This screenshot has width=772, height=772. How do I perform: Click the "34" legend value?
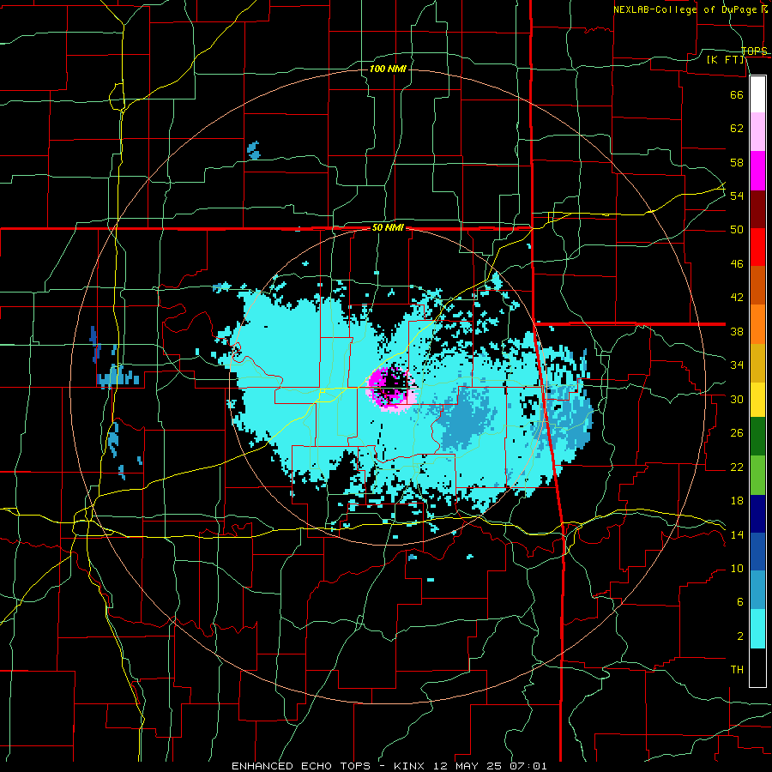(x=737, y=365)
